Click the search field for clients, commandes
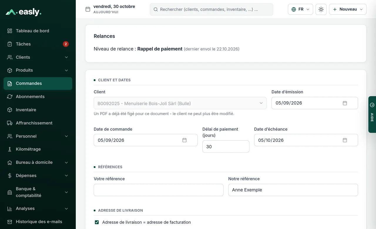376x229 pixels. 211,9
